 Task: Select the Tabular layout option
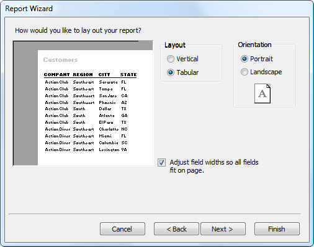(x=182, y=72)
